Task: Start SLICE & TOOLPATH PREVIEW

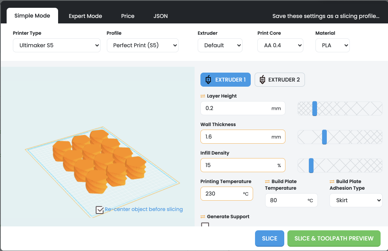Action: (x=334, y=238)
